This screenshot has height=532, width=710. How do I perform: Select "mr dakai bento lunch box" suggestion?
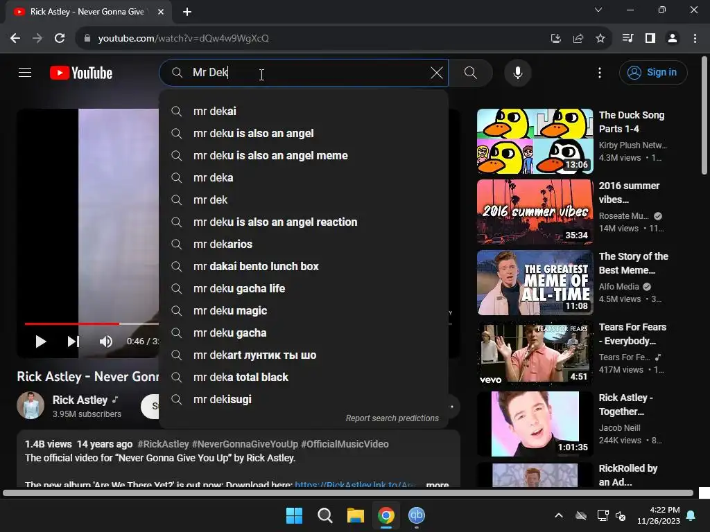coord(304,266)
